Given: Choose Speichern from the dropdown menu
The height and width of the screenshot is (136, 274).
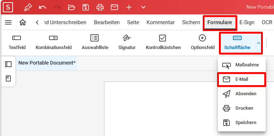Looking at the screenshot, I should [242, 123].
